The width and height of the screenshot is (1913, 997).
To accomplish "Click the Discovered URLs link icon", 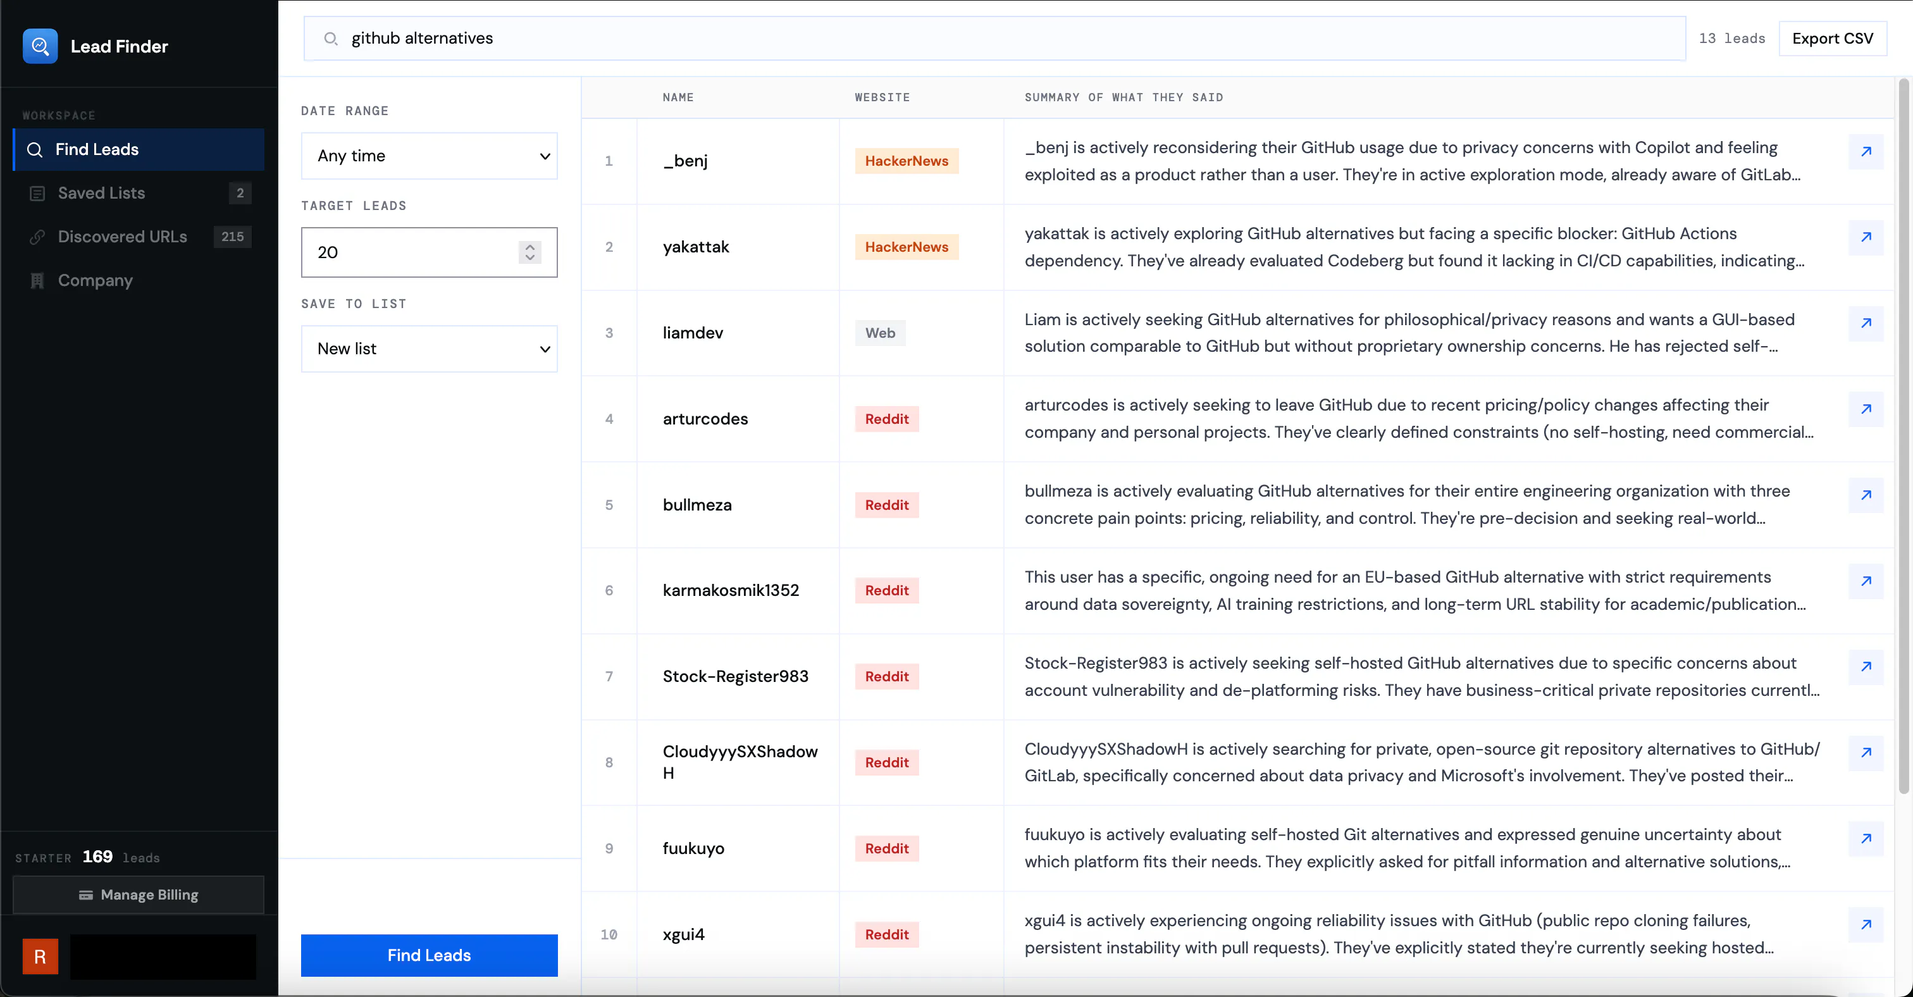I will click(37, 238).
